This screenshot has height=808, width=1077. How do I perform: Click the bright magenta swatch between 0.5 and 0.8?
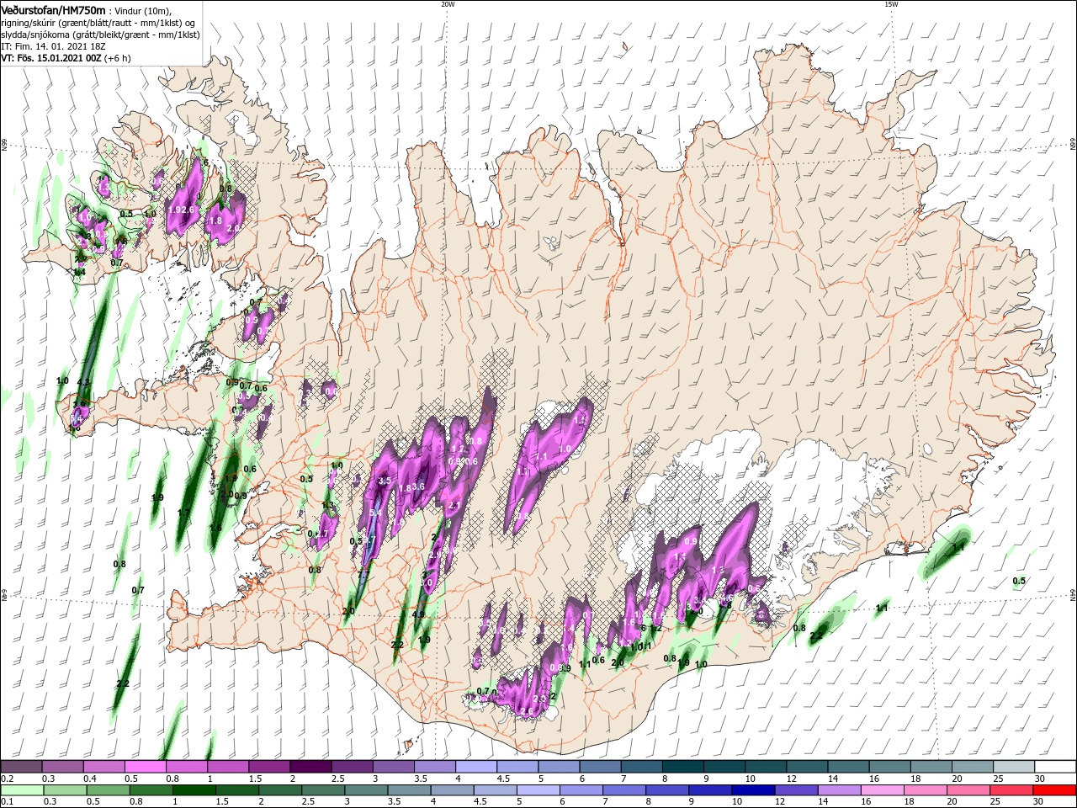(x=145, y=767)
